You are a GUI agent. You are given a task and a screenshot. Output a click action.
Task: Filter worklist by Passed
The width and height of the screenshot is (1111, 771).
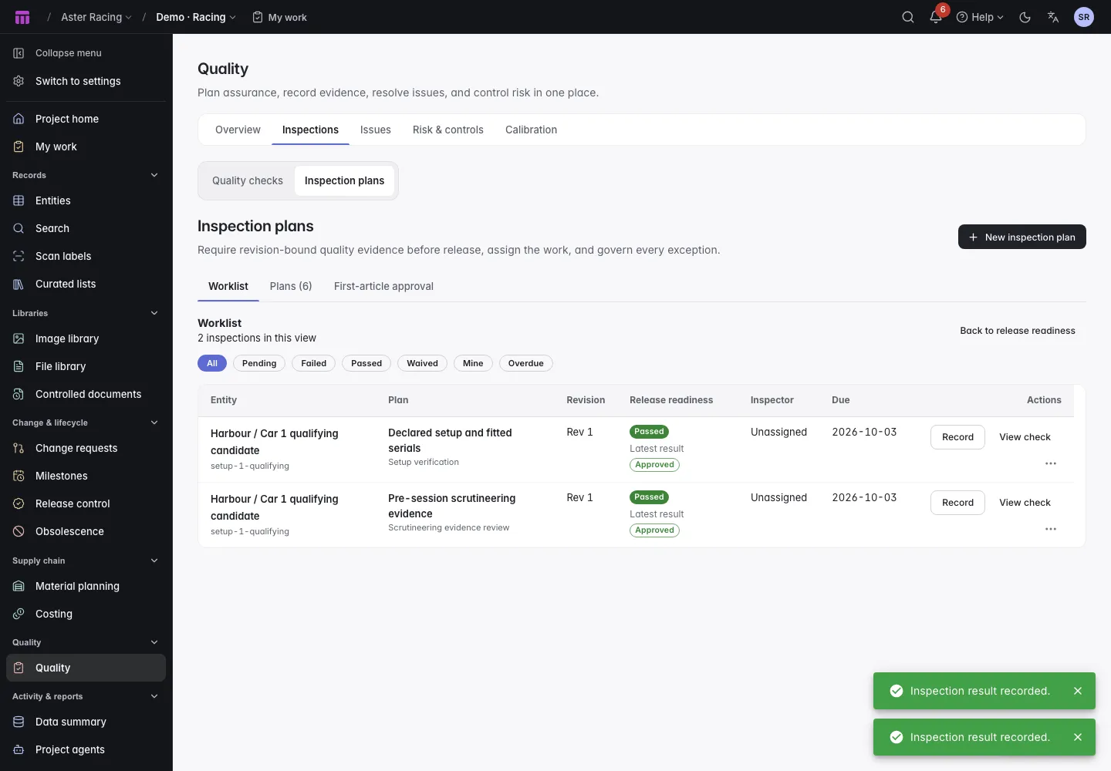tap(366, 363)
